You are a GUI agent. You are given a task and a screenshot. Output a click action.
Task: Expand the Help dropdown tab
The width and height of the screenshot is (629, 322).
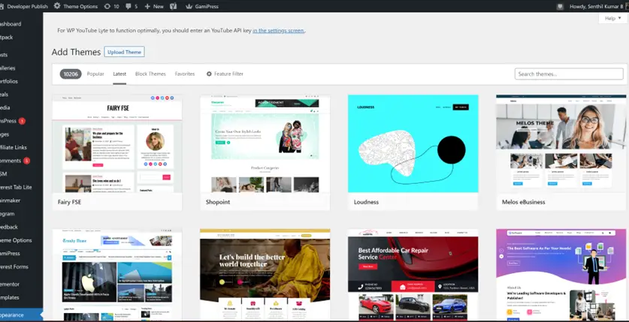tap(612, 19)
